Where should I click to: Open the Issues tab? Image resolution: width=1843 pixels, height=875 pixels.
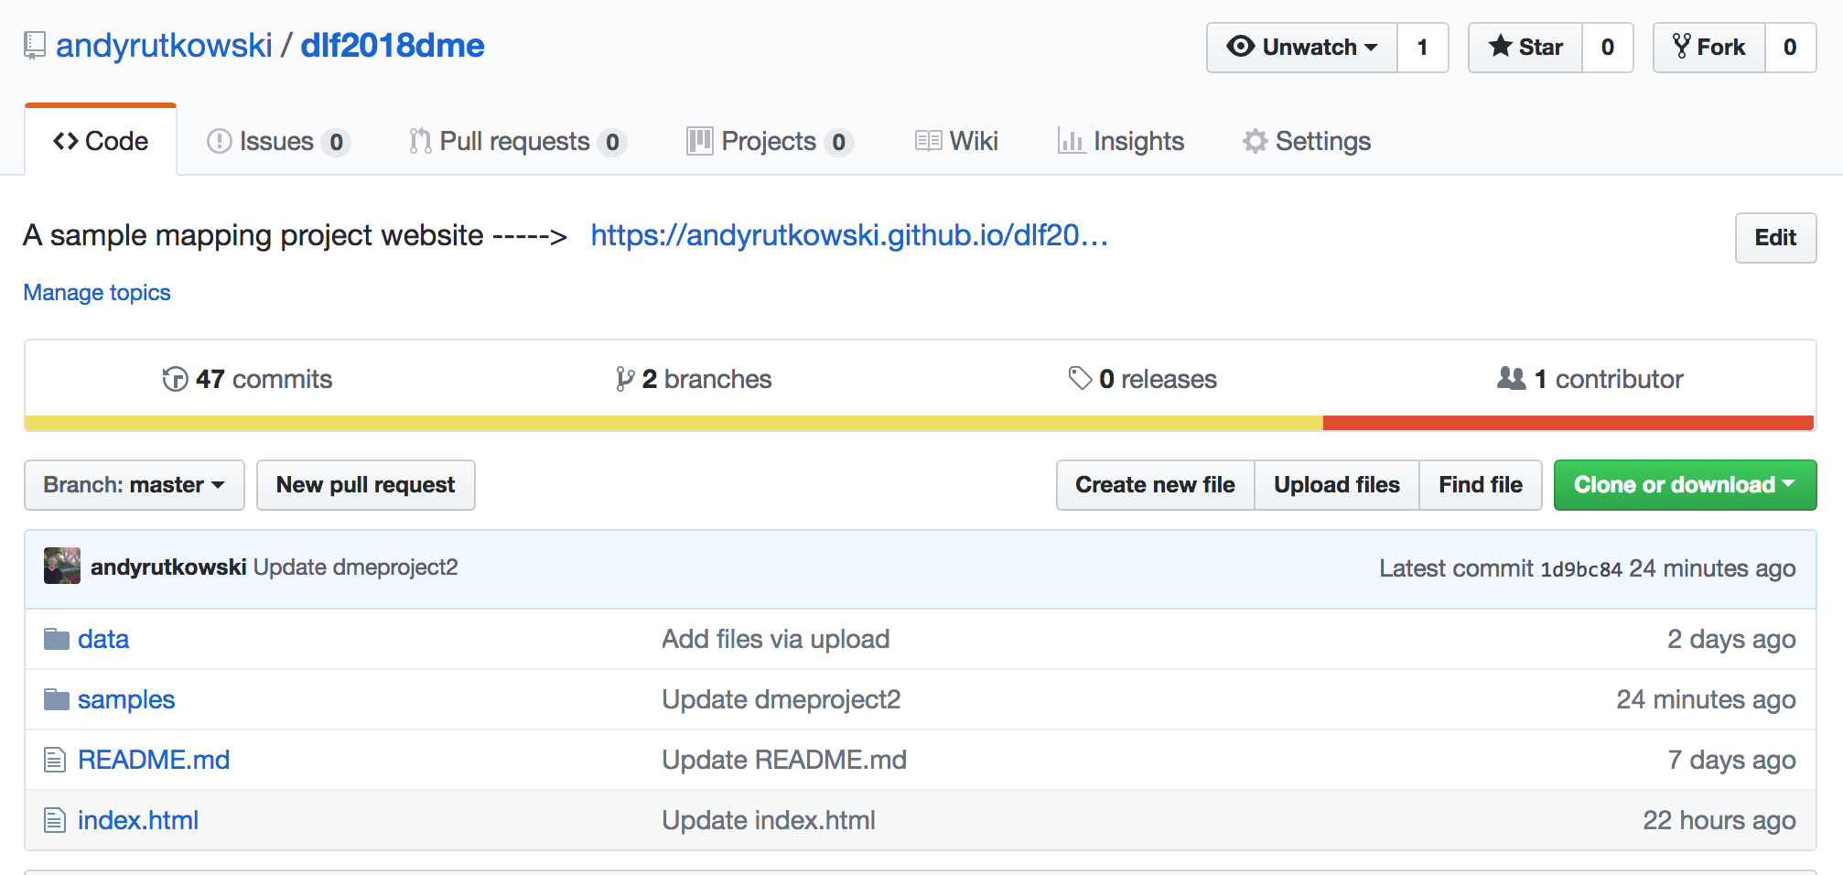278,141
